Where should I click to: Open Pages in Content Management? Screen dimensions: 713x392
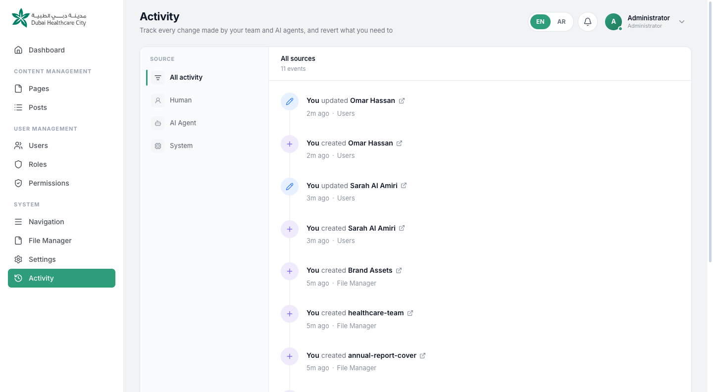pos(61,89)
